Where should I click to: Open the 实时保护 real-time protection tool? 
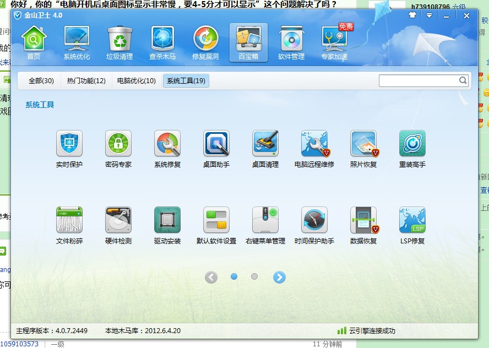coord(69,144)
